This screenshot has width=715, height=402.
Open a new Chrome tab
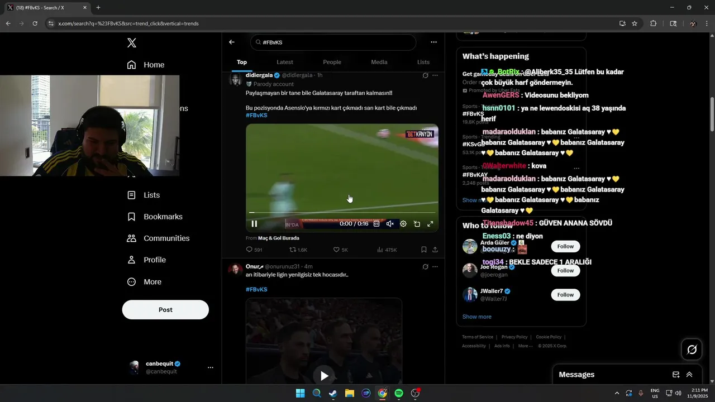pos(98,8)
